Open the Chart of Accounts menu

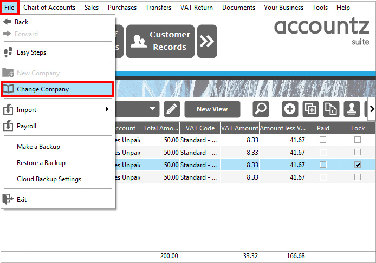pos(49,8)
